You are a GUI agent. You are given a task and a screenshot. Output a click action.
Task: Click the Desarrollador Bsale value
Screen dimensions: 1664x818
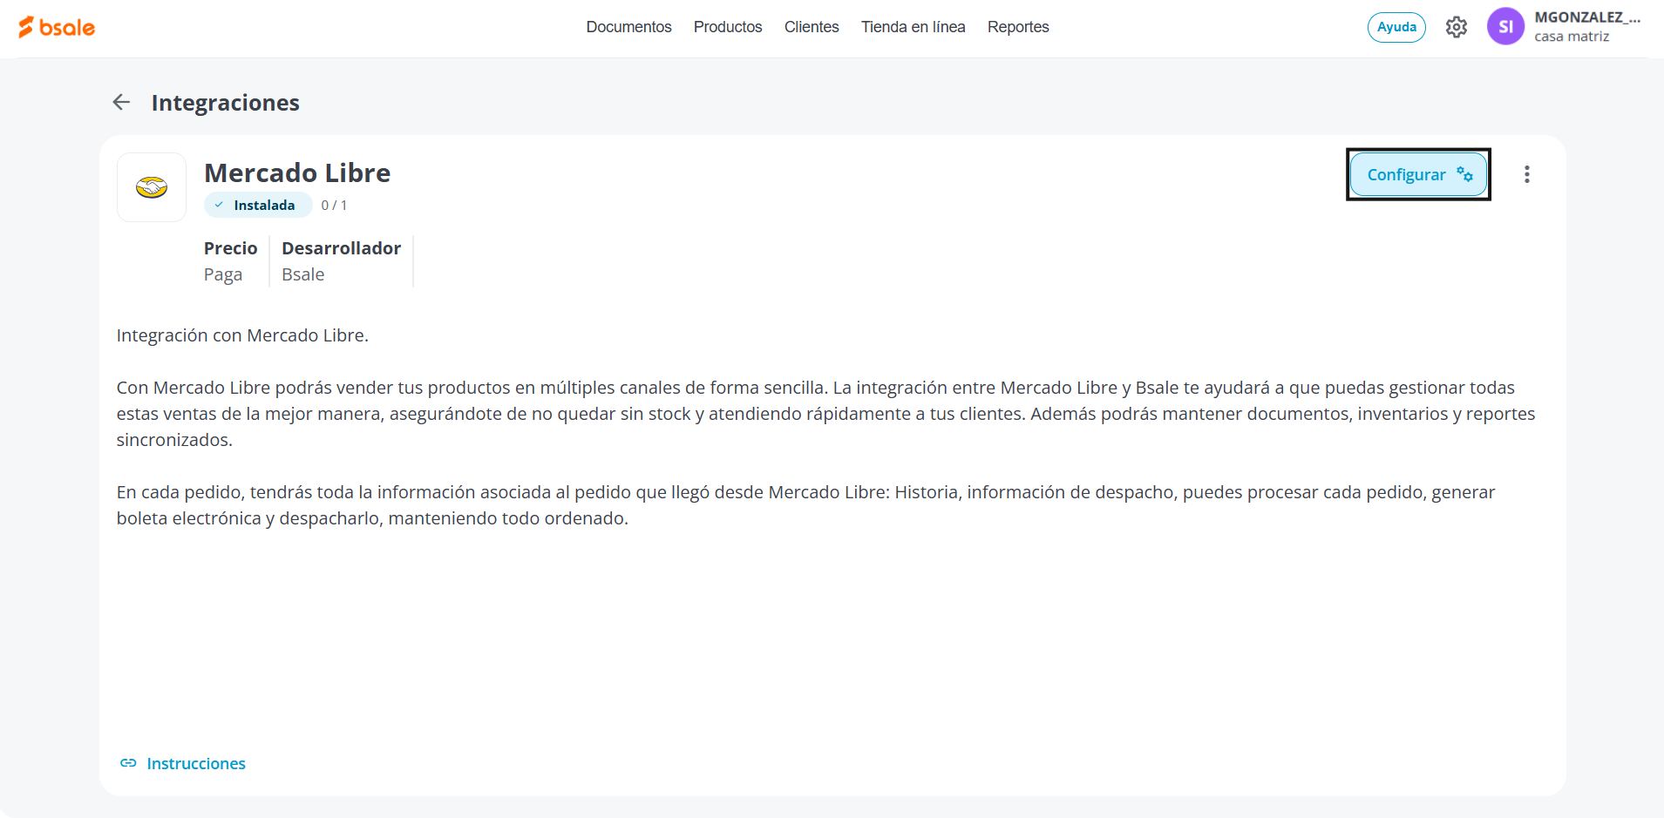pyautogui.click(x=303, y=274)
